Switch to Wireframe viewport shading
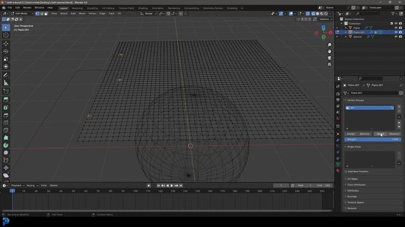This screenshot has width=405, height=227. click(x=313, y=13)
